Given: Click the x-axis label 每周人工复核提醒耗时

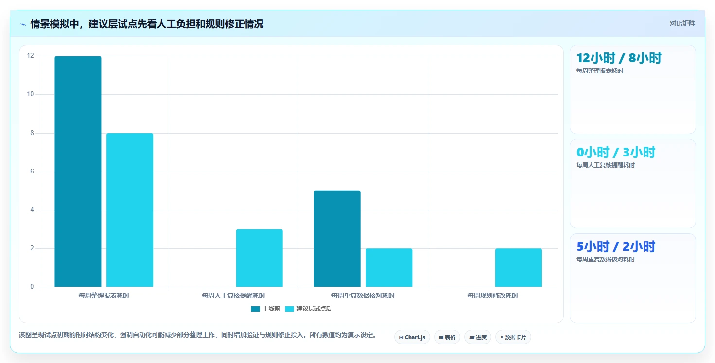Looking at the screenshot, I should pos(233,295).
